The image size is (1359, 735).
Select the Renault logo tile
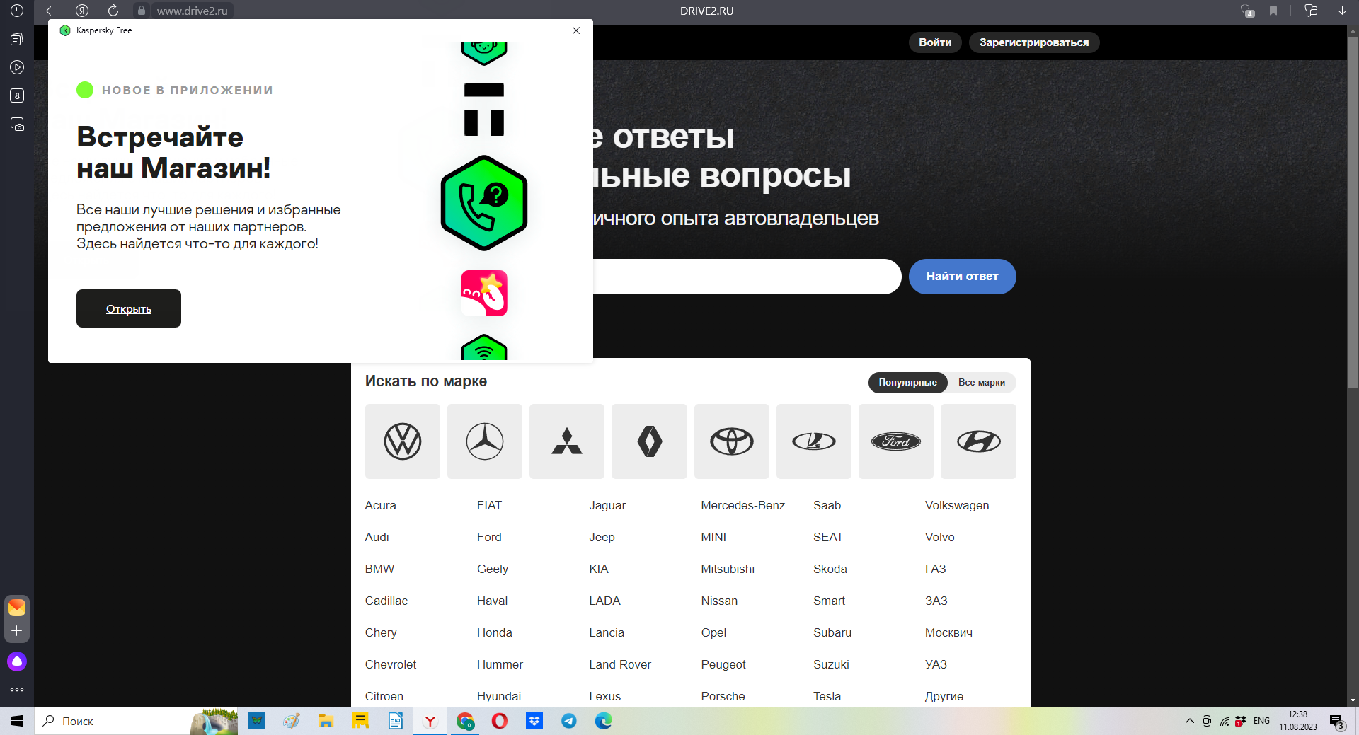pos(649,441)
